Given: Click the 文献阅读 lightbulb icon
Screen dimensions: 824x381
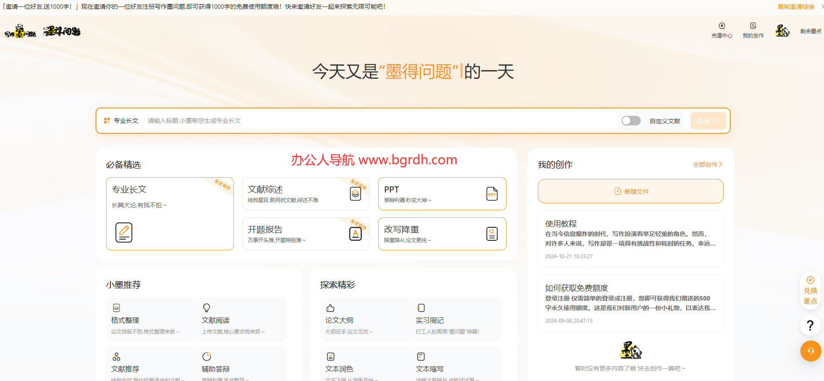Looking at the screenshot, I should [x=207, y=308].
